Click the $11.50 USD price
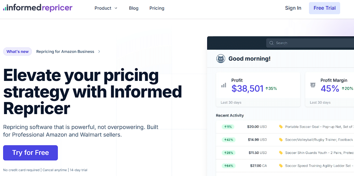This screenshot has width=354, height=176. [x=258, y=153]
